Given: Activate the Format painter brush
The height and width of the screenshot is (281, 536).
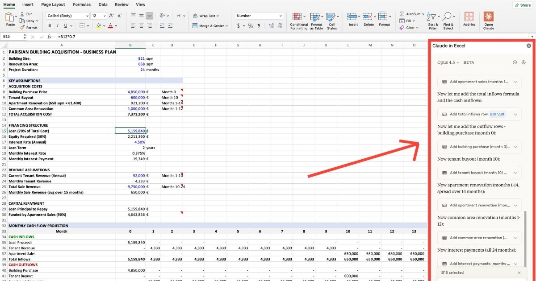Looking at the screenshot, I should tap(29, 28).
